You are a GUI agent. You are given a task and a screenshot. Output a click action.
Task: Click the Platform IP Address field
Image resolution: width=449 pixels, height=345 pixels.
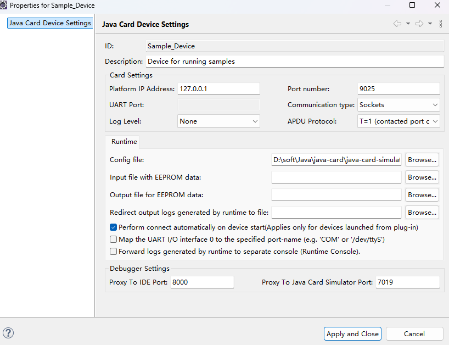point(218,89)
